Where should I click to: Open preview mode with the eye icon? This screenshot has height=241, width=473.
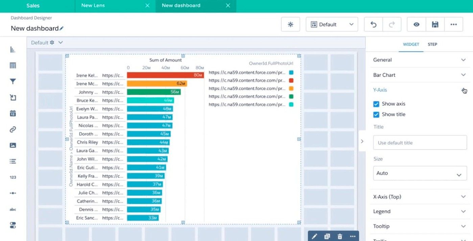(417, 24)
